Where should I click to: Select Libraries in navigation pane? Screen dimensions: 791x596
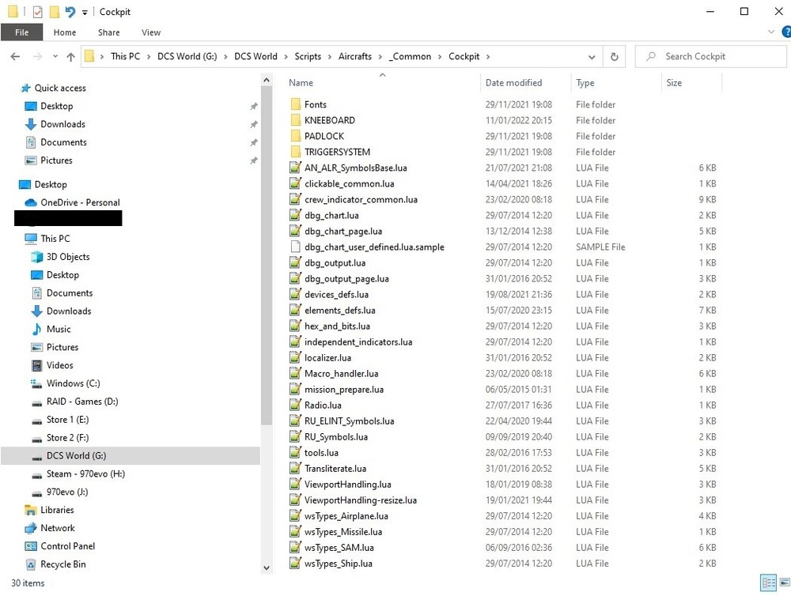(57, 510)
